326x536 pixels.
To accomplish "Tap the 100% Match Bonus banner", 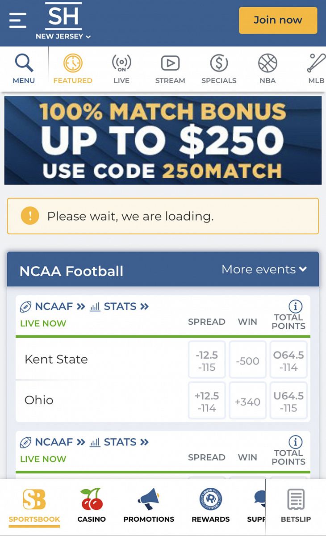I will click(163, 140).
